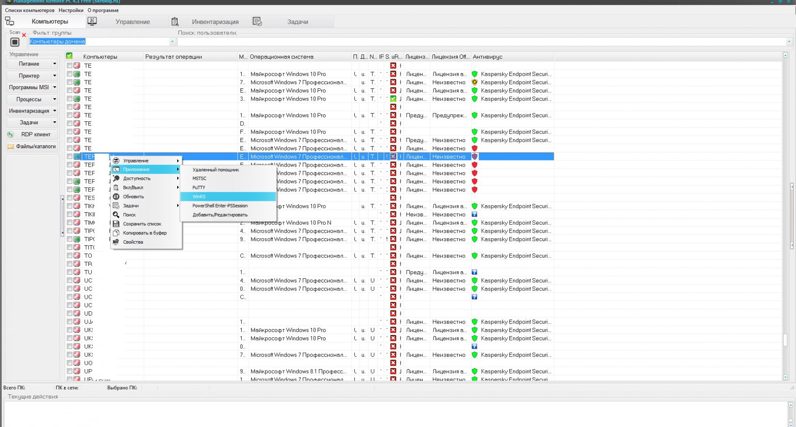
Task: Choose PuTTY from the submenu
Action: [228, 188]
